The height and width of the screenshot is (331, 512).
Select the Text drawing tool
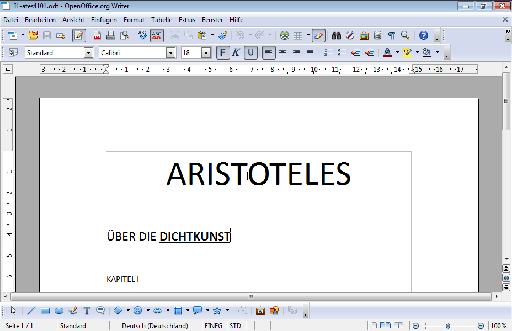pos(87,311)
